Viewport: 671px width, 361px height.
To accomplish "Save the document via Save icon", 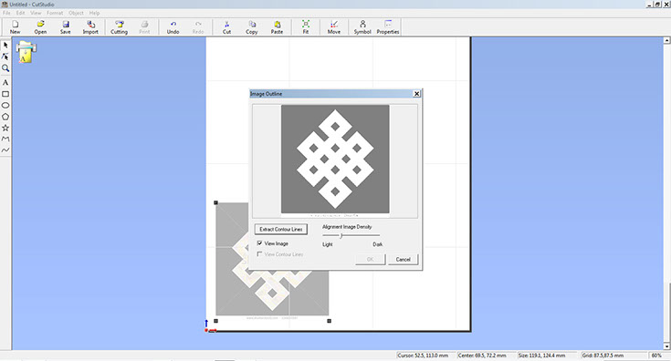I will point(66,27).
